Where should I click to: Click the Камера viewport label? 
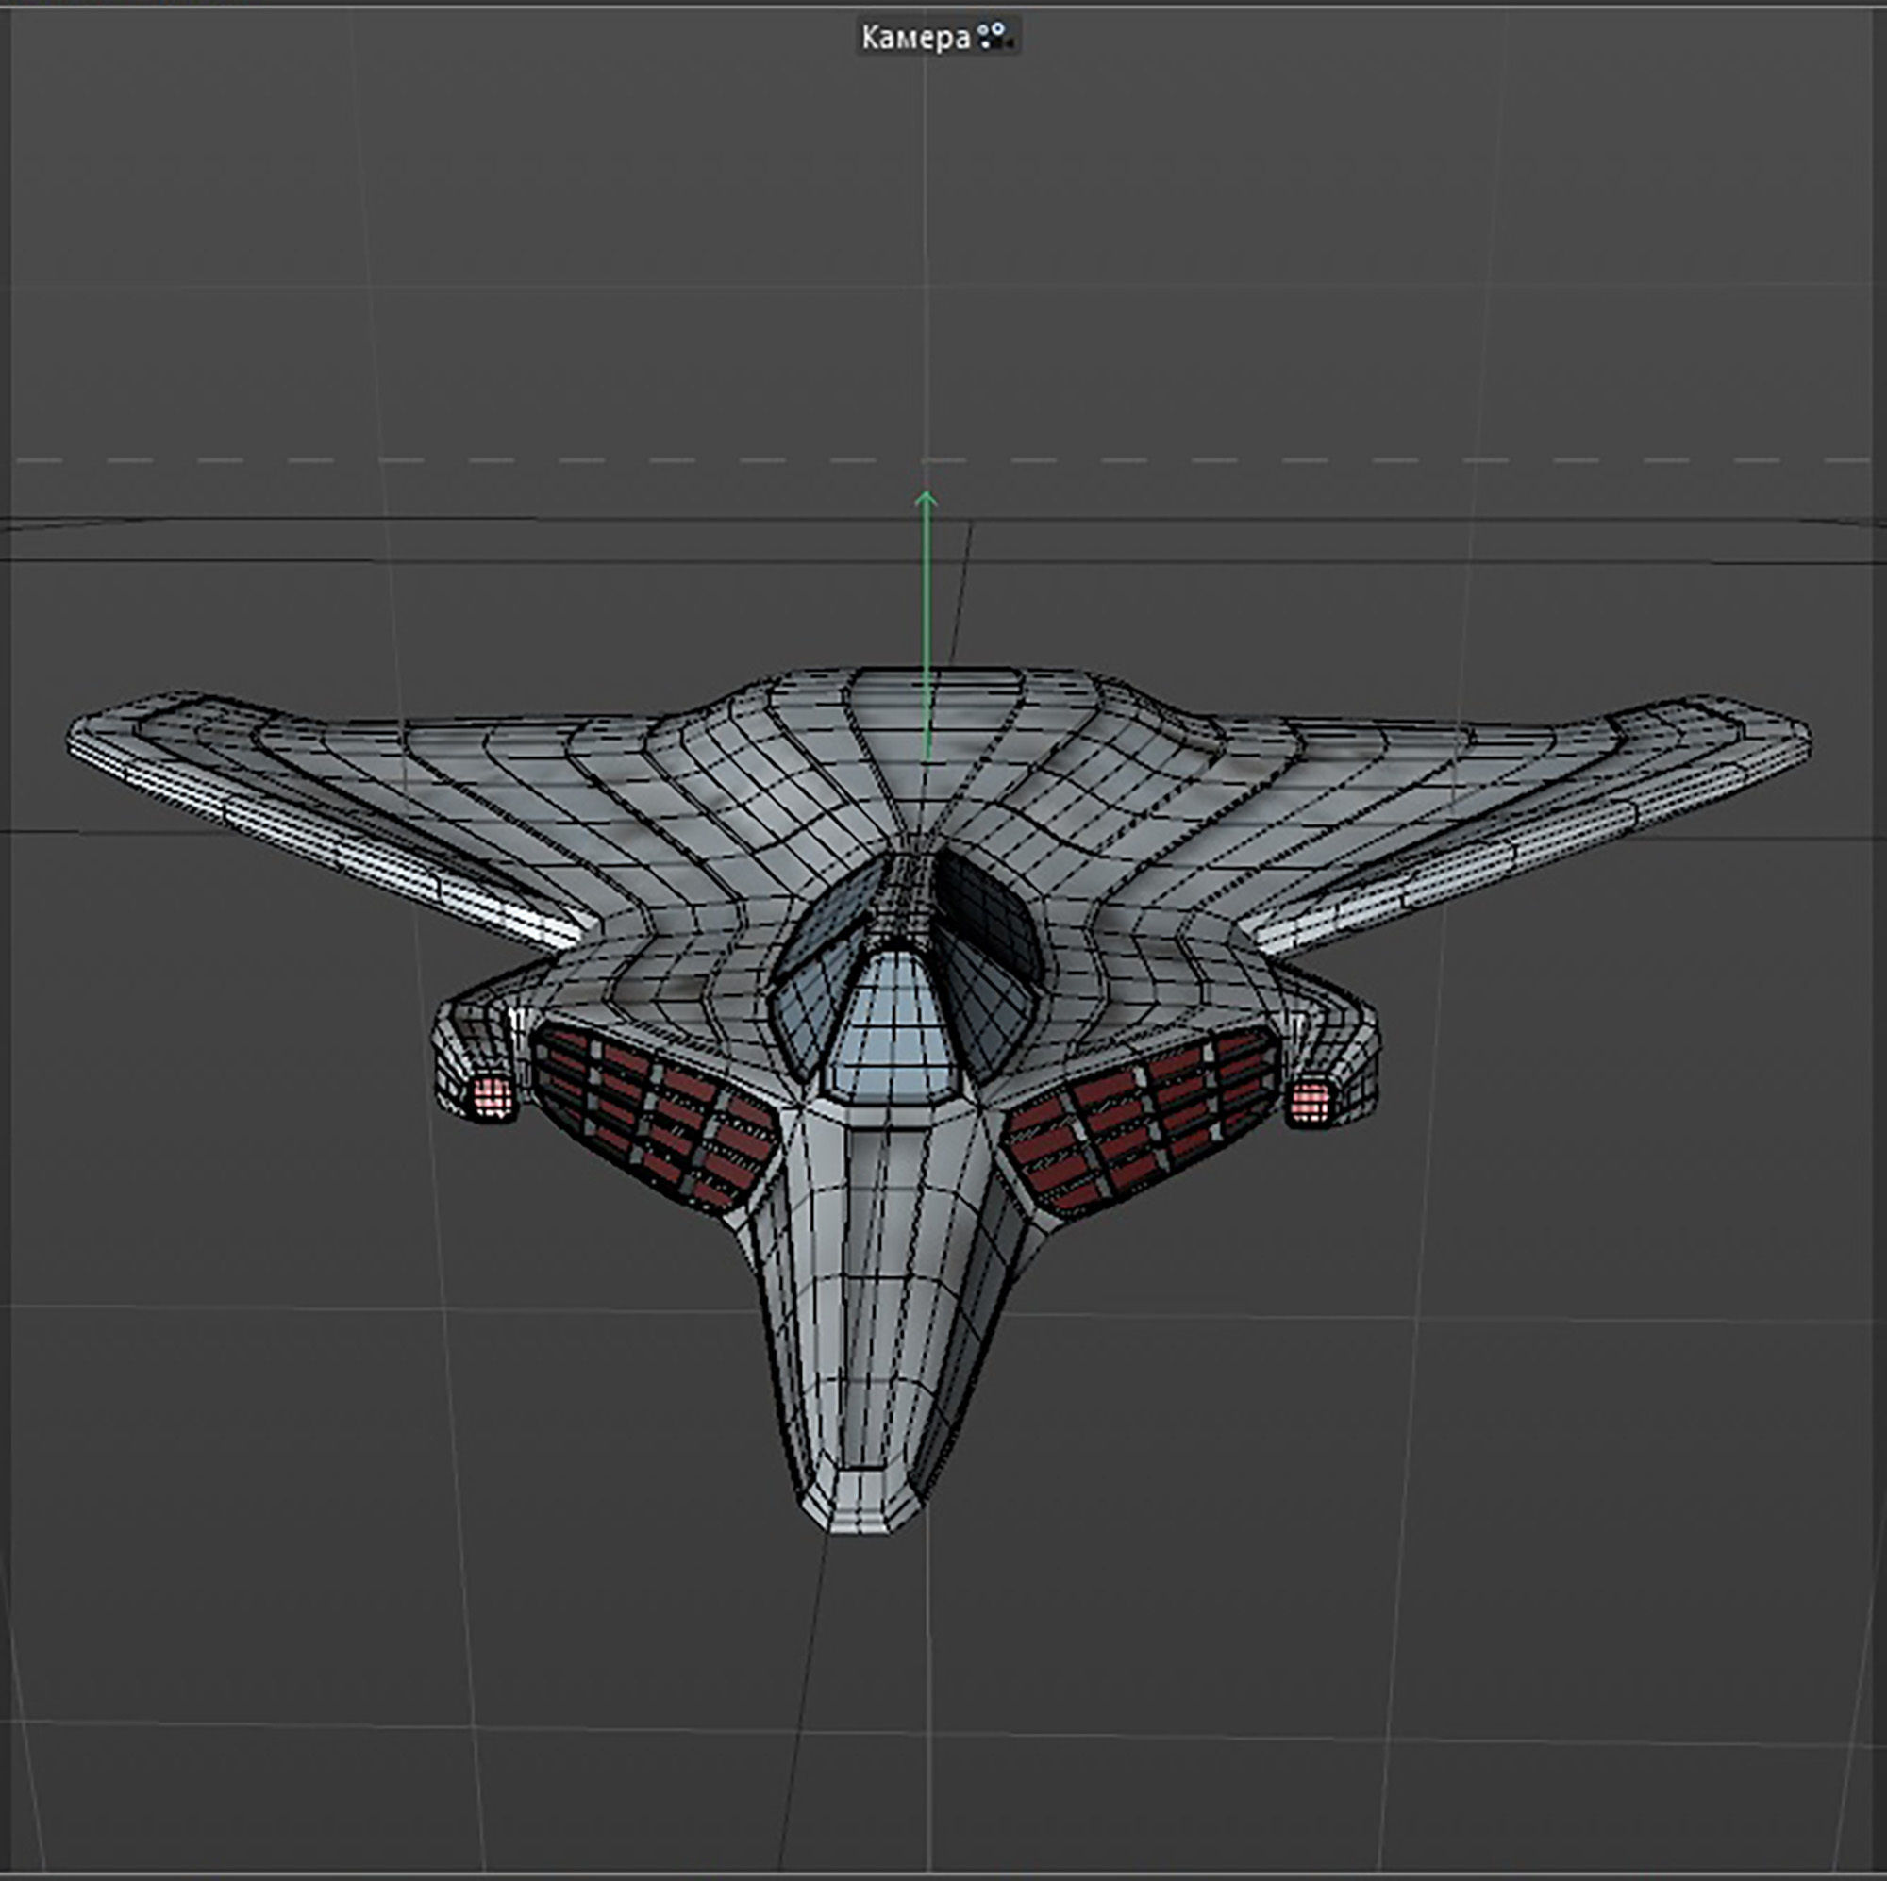click(915, 38)
